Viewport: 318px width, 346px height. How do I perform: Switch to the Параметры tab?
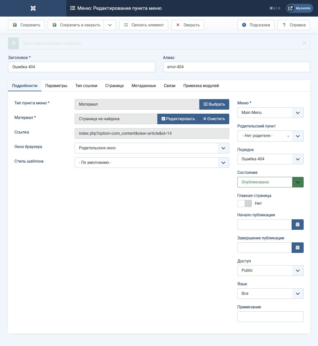(x=56, y=86)
